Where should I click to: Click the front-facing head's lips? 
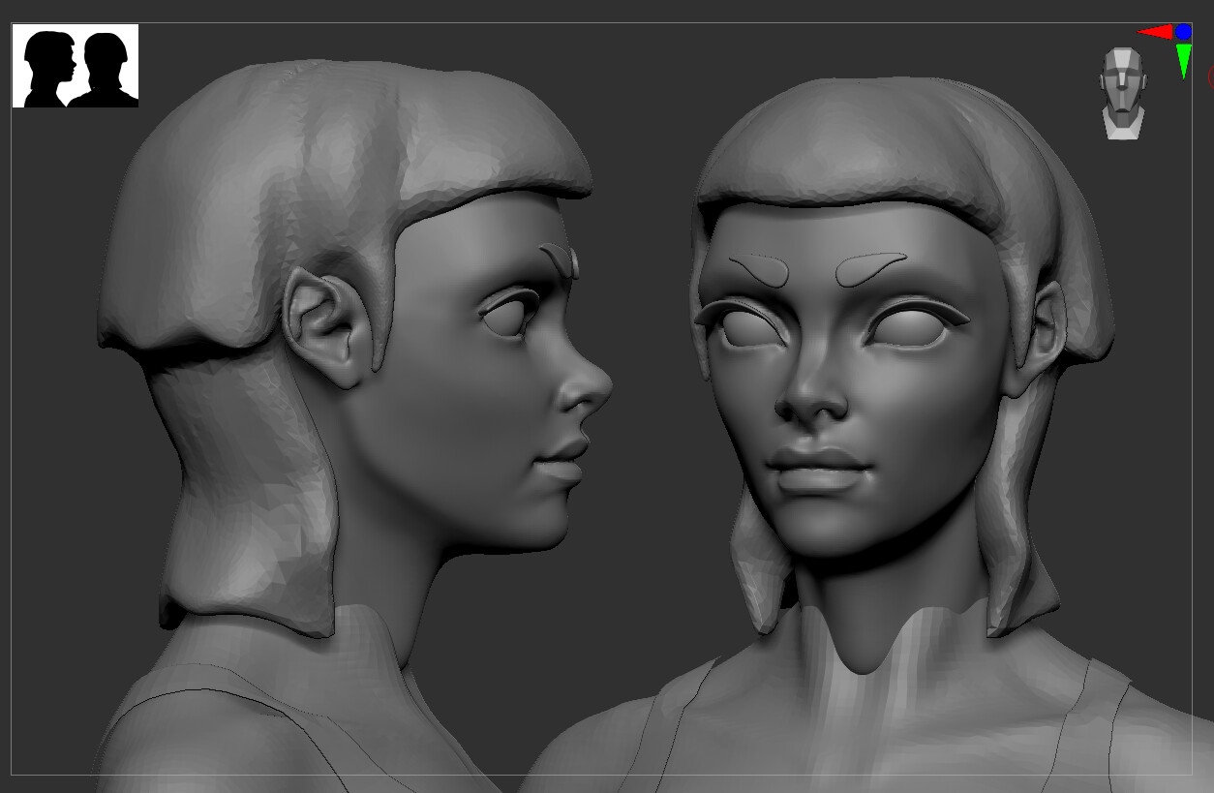(816, 470)
